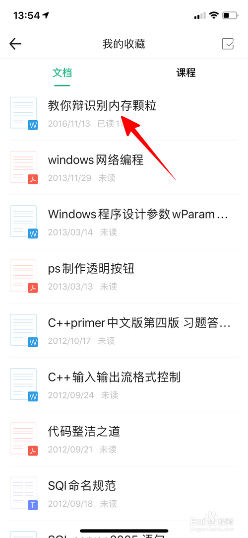
Task: Switch to the 课程 tab
Action: point(186,73)
